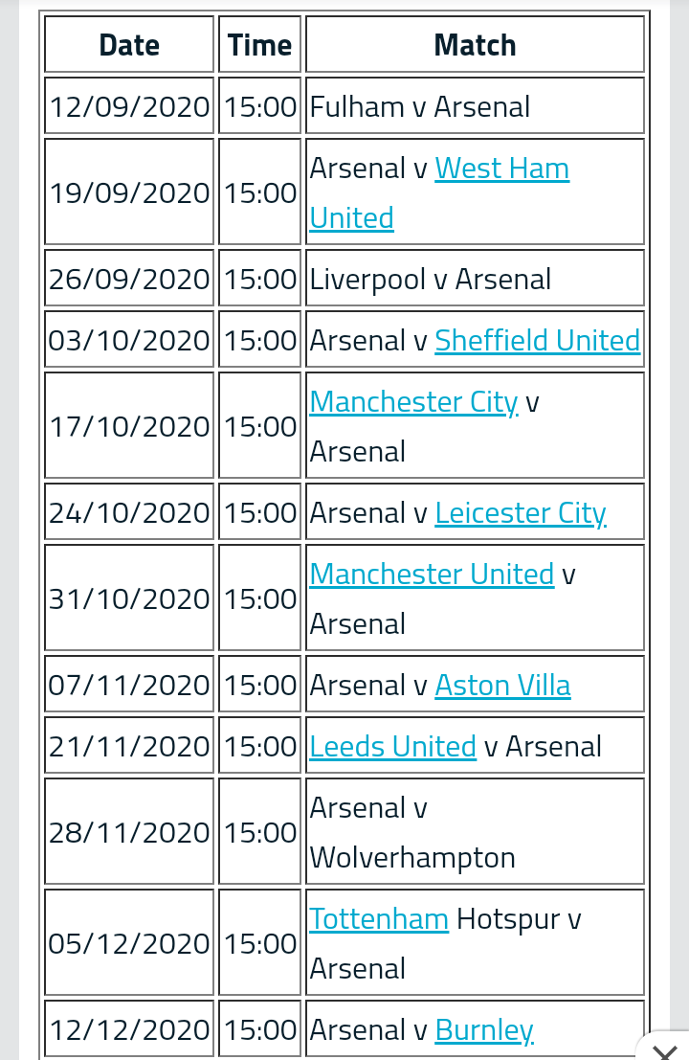Image resolution: width=689 pixels, height=1060 pixels.
Task: Follow the Aston Villa link
Action: tap(502, 686)
